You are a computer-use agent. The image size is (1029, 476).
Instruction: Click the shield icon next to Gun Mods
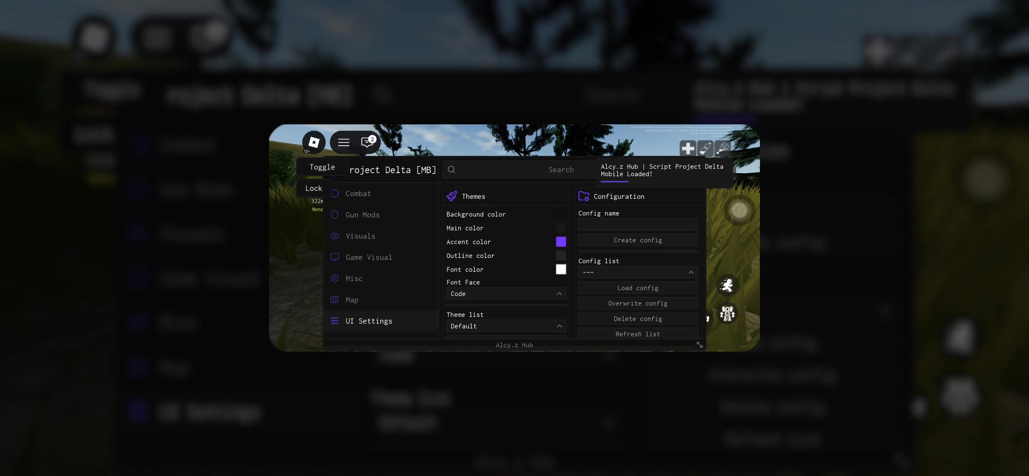pos(334,214)
